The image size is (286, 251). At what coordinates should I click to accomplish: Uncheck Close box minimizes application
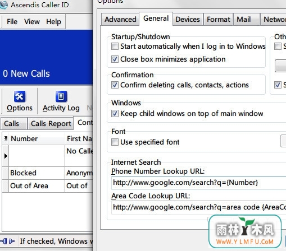115,59
